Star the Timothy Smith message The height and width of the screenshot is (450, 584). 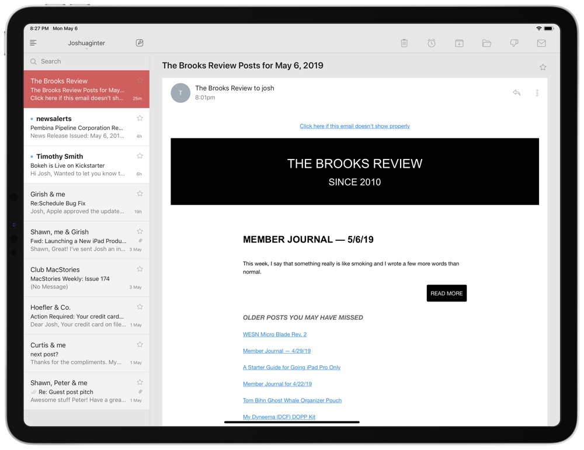(140, 155)
